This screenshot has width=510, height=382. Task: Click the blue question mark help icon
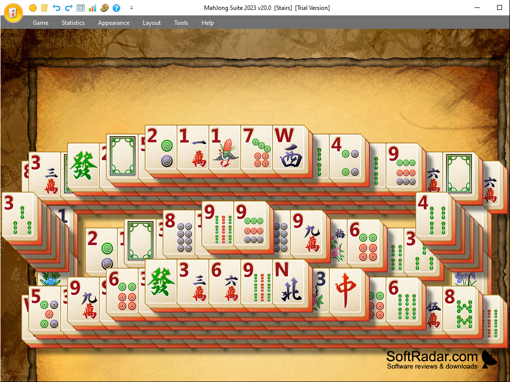[116, 8]
